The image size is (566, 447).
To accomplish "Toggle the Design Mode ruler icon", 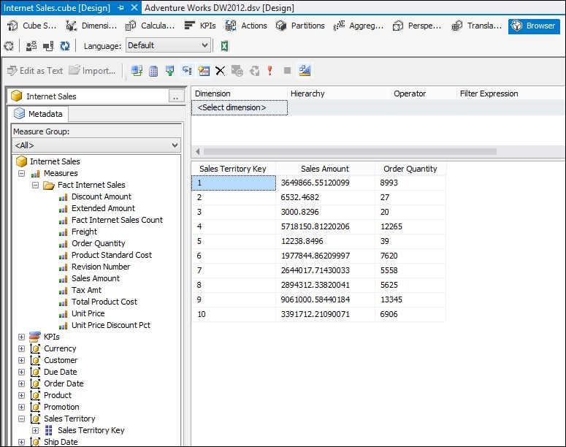I will [x=305, y=71].
